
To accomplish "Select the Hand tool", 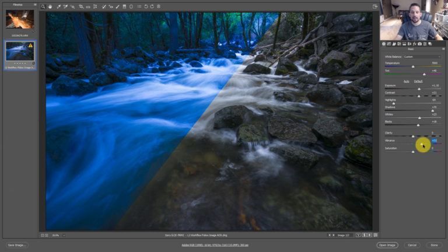I will [x=50, y=6].
